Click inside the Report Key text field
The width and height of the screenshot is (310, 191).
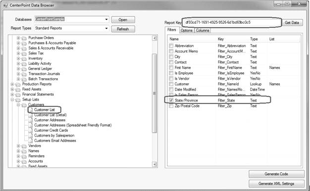232,22
